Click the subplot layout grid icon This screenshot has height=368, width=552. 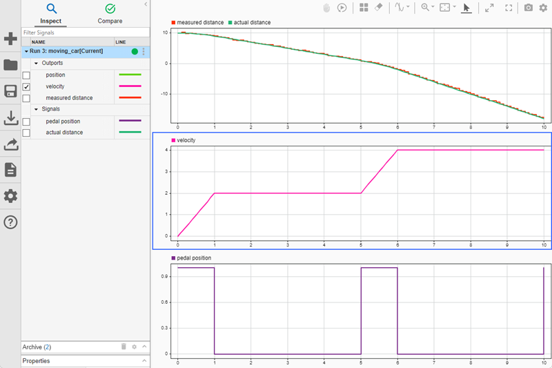[364, 8]
